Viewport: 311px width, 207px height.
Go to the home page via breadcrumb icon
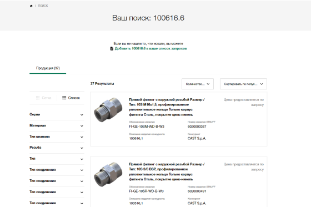[x=31, y=6]
